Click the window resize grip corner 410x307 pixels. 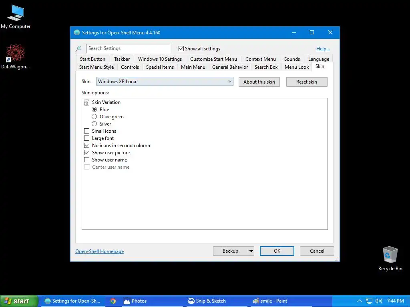click(x=337, y=259)
